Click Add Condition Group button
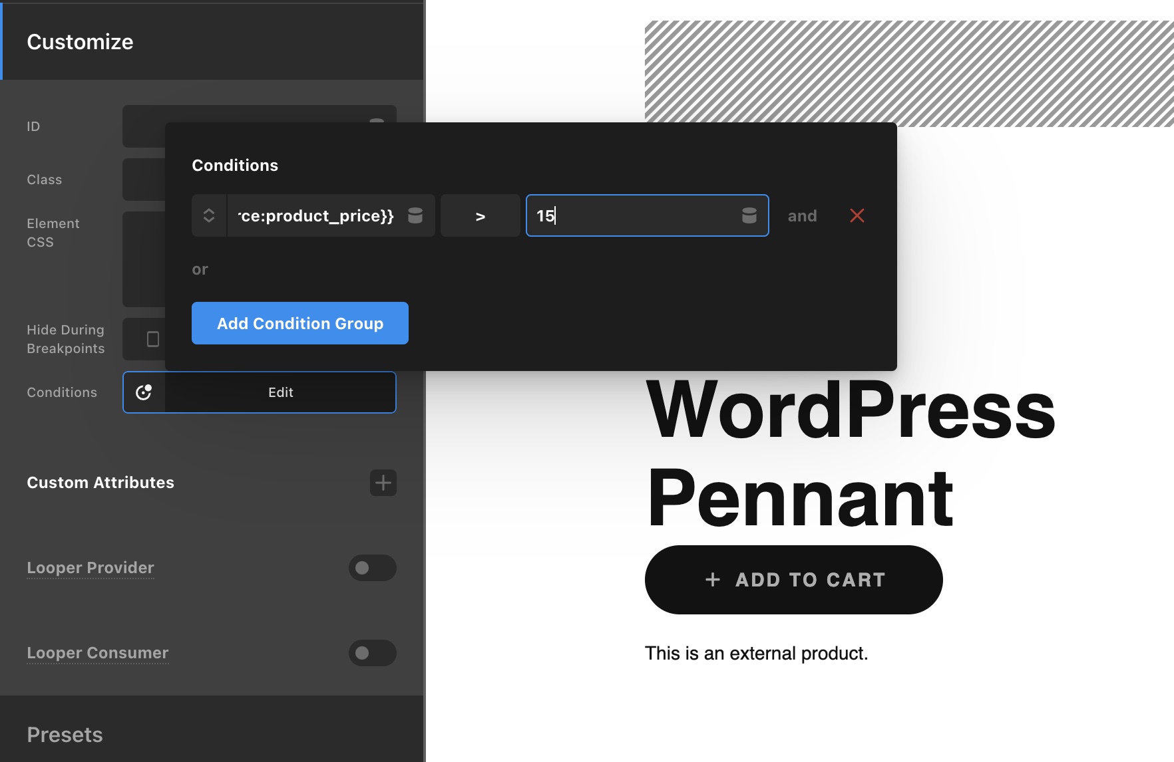1174x762 pixels. pyautogui.click(x=300, y=323)
